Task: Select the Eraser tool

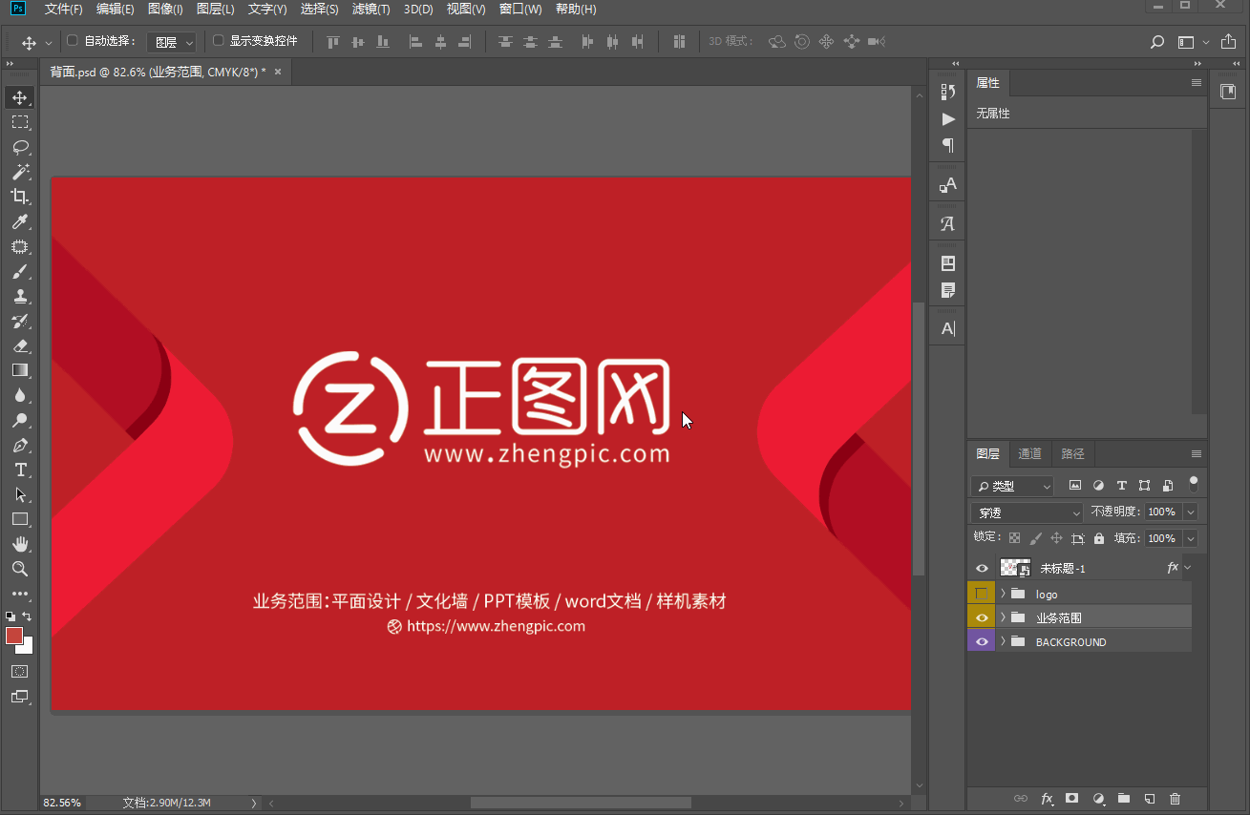Action: click(19, 345)
